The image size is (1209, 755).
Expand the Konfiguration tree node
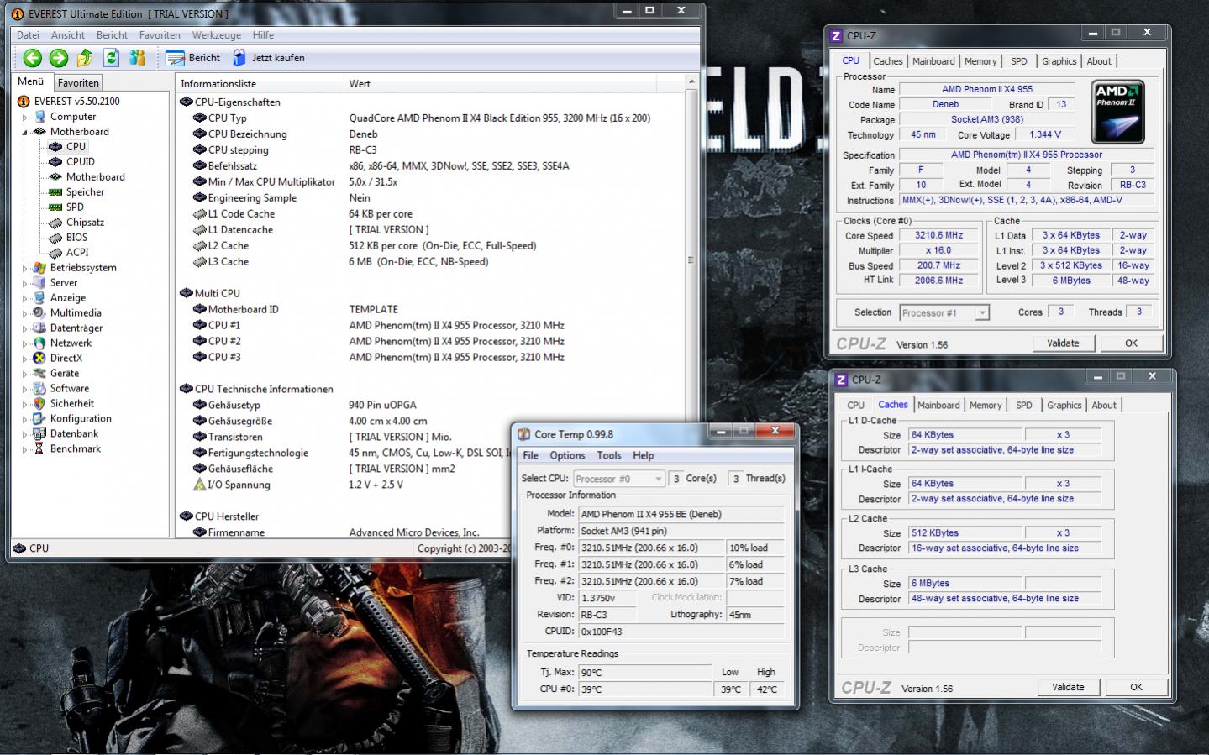point(25,419)
